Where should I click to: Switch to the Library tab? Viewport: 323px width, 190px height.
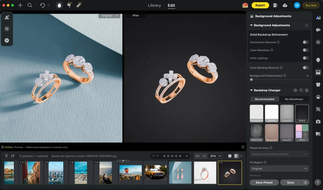click(155, 5)
